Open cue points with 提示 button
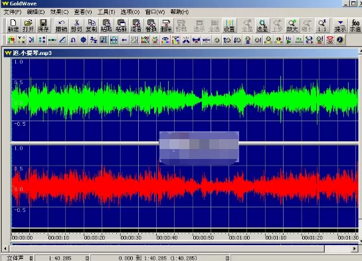This screenshot has width=362, height=261. [340, 26]
